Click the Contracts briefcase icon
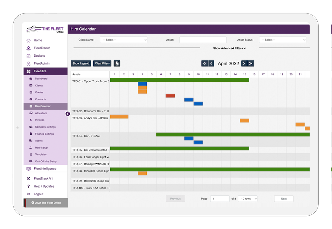Image resolution: width=332 pixels, height=229 pixels. click(x=31, y=99)
